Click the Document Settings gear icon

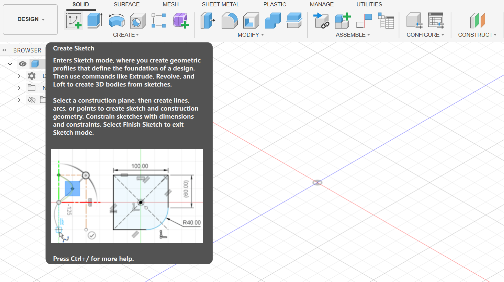tap(31, 76)
